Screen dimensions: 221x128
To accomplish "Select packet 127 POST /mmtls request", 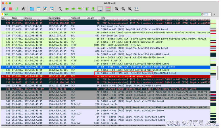I will (105, 45).
